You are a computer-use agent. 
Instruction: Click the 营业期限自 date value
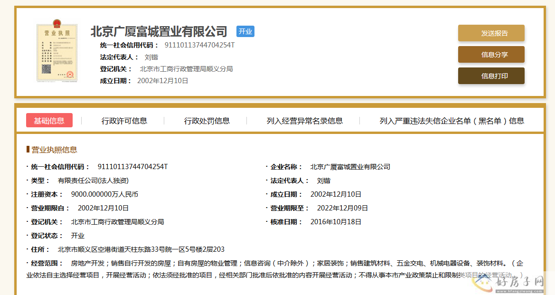[103, 208]
